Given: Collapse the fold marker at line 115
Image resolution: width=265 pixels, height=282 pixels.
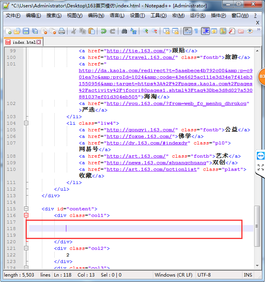Looking at the screenshot, I should point(26,209).
